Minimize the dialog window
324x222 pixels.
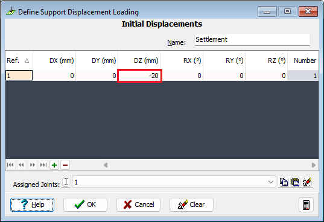coord(267,11)
